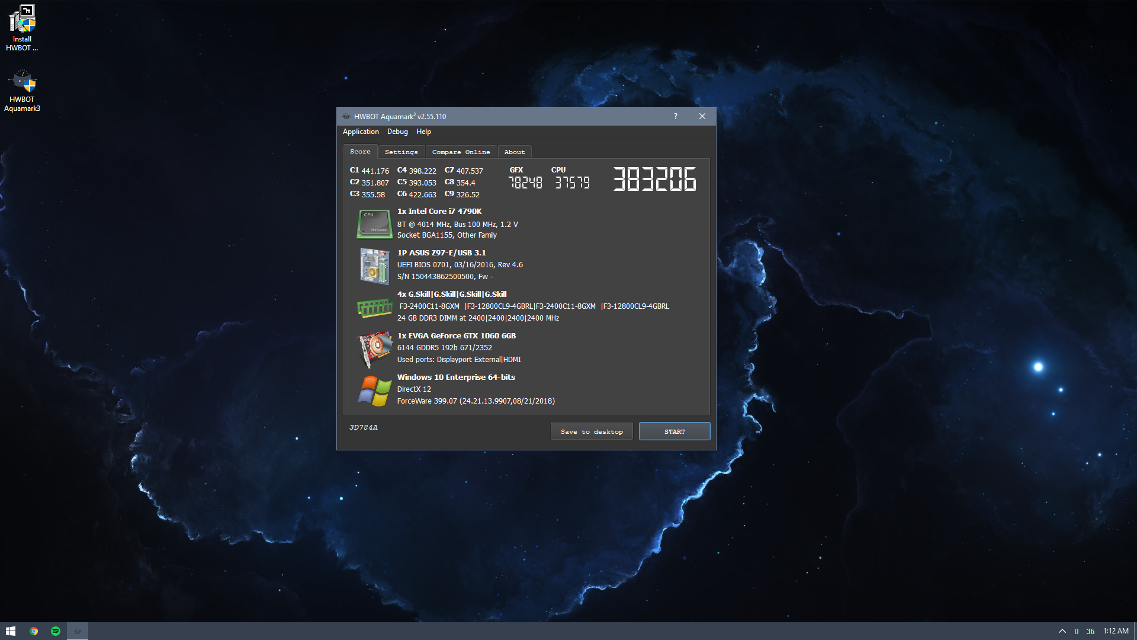Click the GFX score 78248
This screenshot has height=640, width=1137.
click(525, 183)
